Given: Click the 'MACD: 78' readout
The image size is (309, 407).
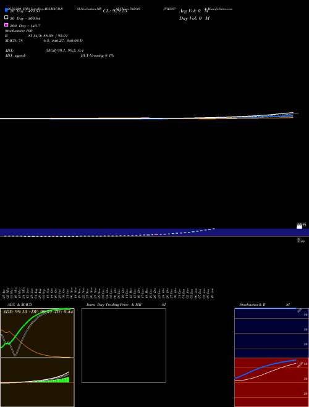Looking at the screenshot, I should (x=14, y=41).
